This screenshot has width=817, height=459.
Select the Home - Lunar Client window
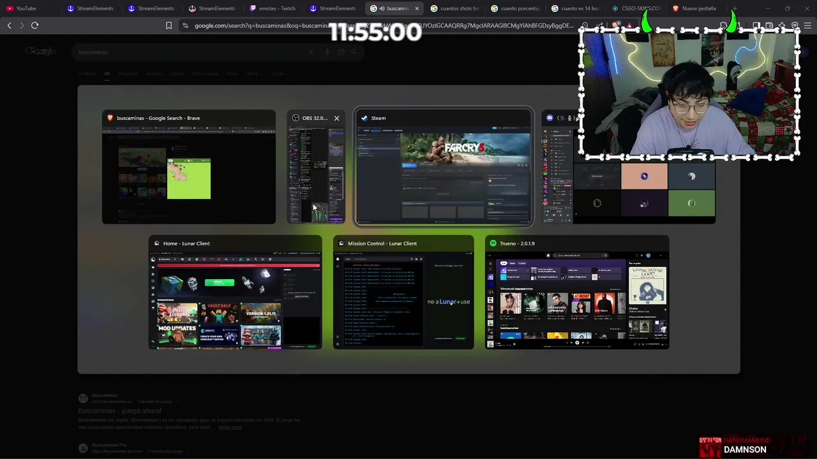point(236,293)
